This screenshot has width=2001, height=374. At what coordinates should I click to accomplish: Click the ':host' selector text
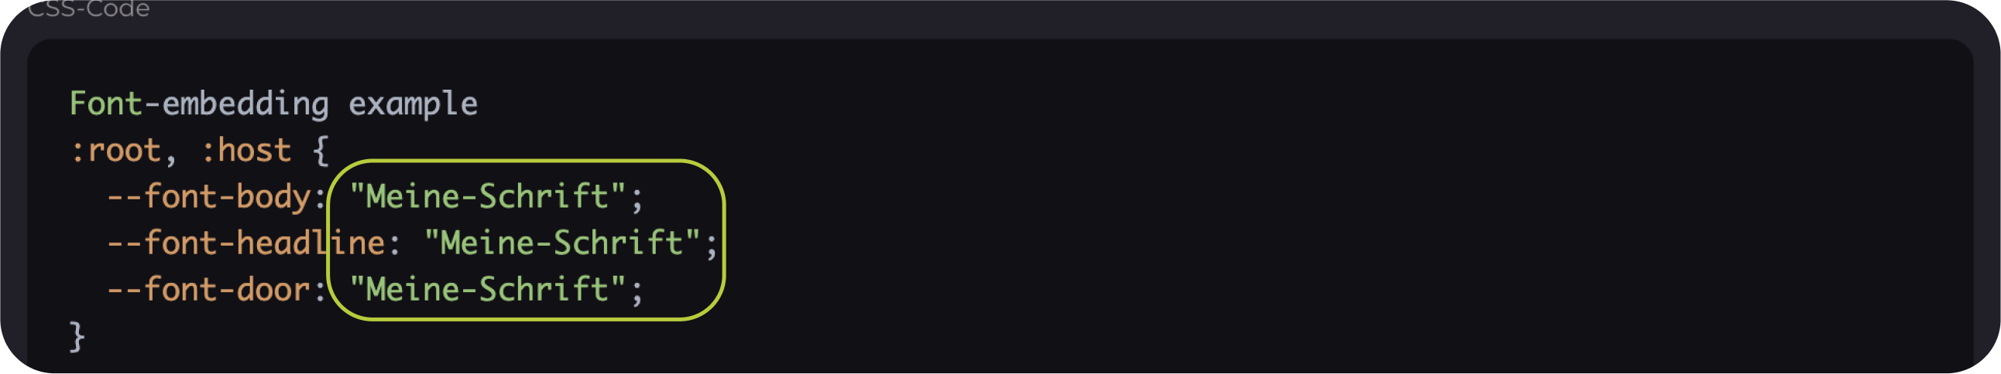point(246,150)
